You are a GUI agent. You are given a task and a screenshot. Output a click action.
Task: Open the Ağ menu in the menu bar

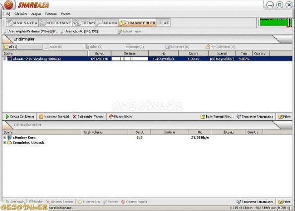point(8,14)
